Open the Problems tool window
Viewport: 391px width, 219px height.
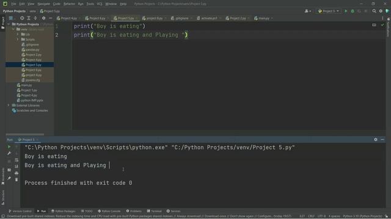point(134,211)
